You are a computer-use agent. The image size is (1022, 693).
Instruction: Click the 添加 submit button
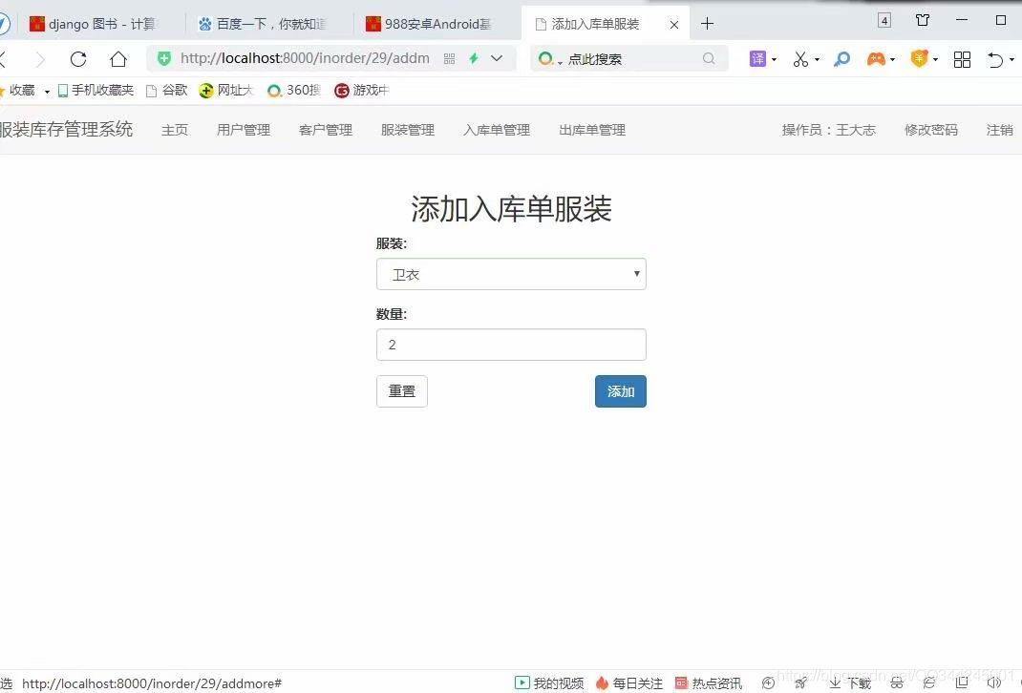point(620,391)
